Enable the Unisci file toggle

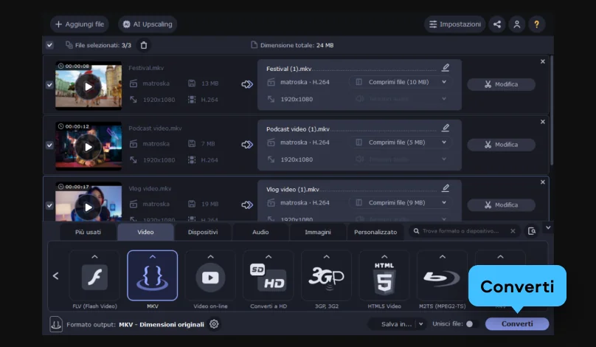pyautogui.click(x=470, y=324)
